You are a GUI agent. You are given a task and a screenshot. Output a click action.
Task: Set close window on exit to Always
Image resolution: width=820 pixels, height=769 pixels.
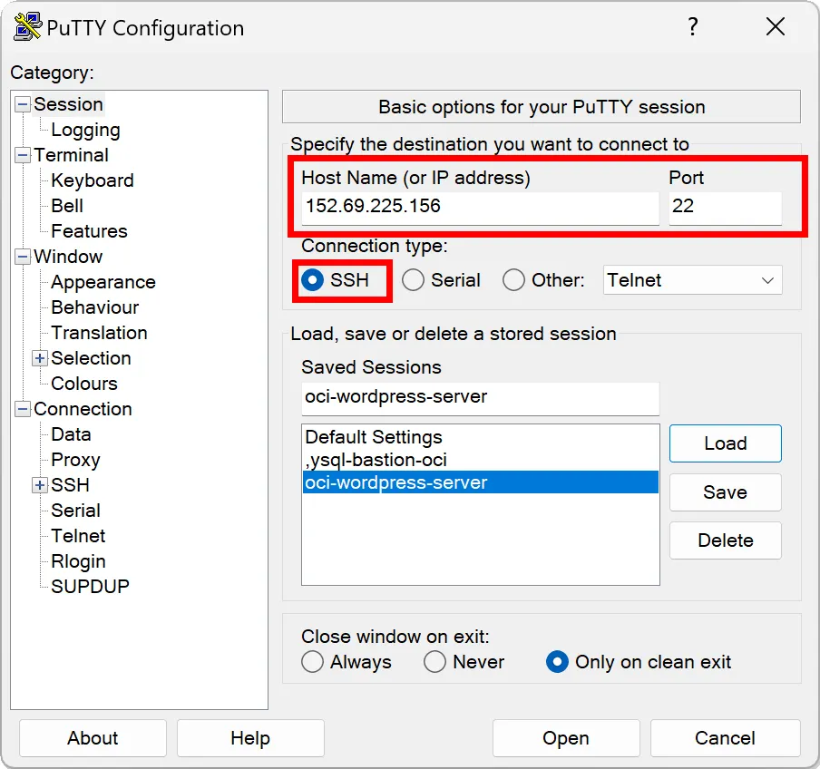[x=313, y=662]
